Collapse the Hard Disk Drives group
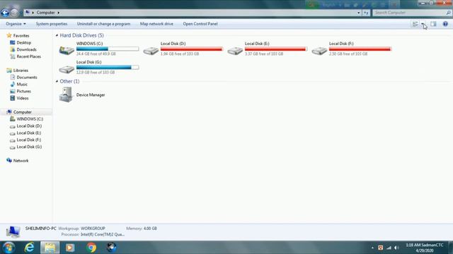The height and width of the screenshot is (254, 453). tap(57, 35)
